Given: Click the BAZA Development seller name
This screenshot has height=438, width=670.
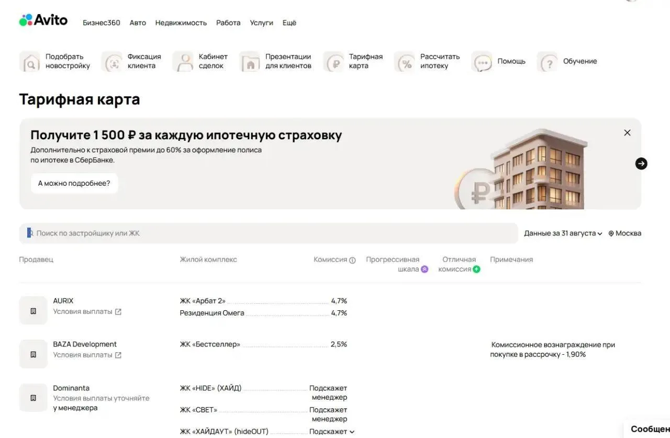Looking at the screenshot, I should tap(85, 344).
